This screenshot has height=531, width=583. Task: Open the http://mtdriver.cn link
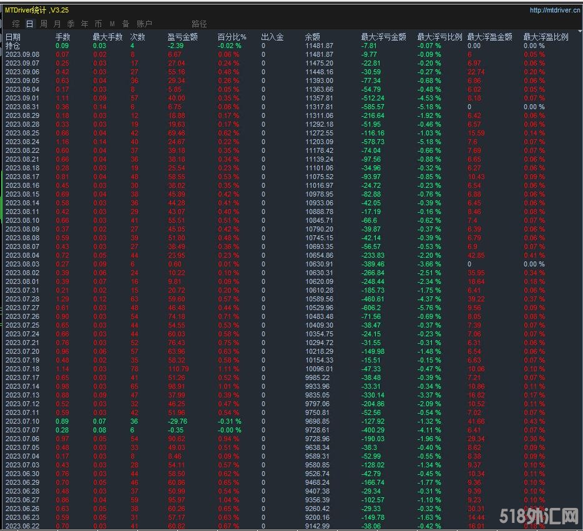coord(555,10)
